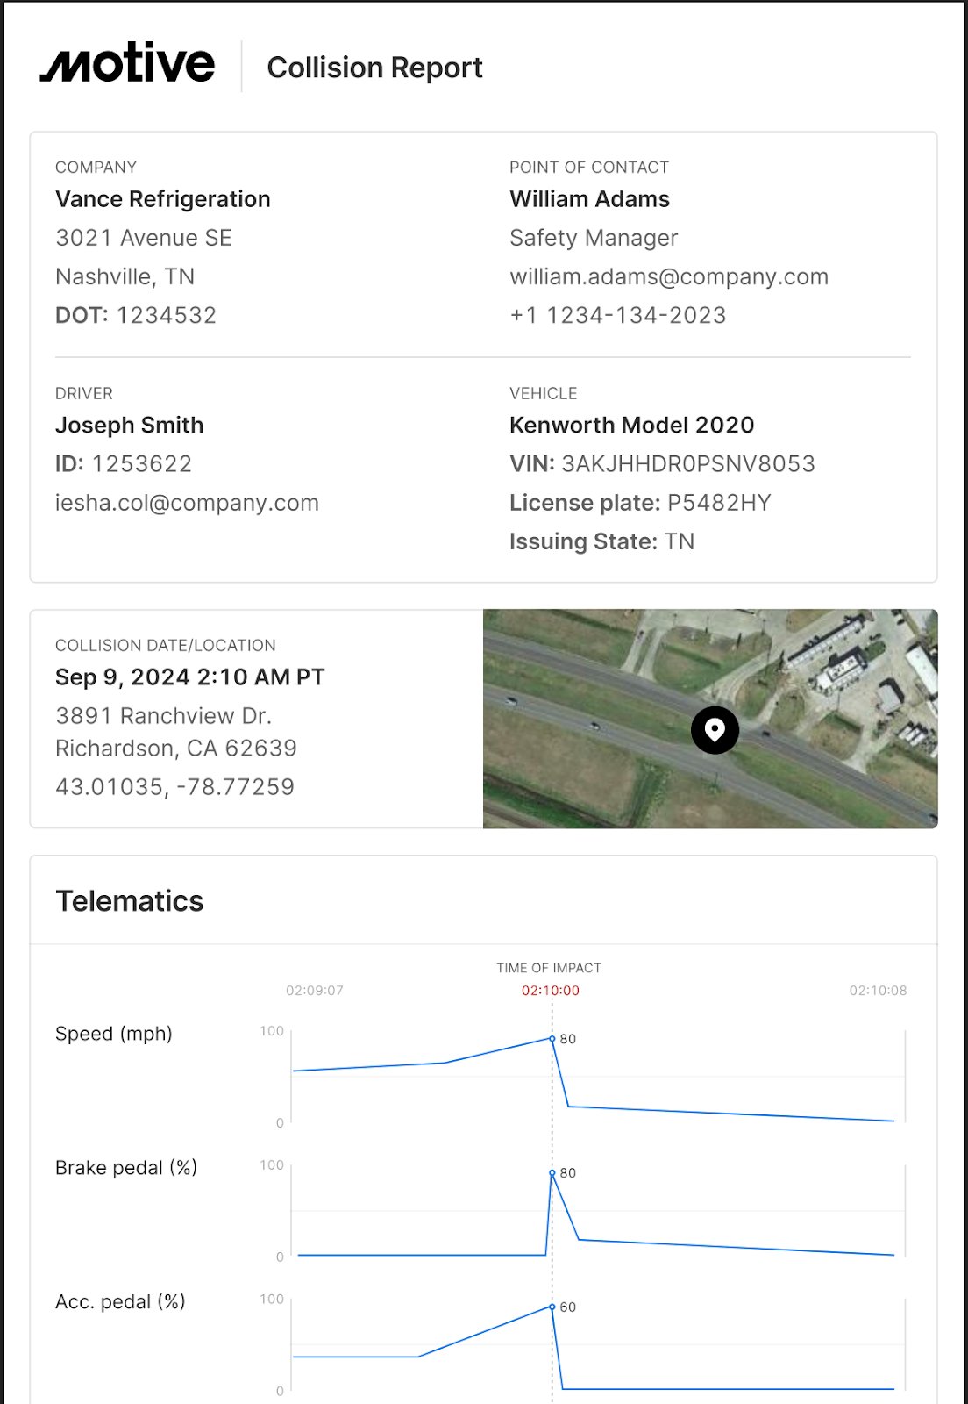Click the driver name Joseph Smith
The image size is (968, 1404).
pos(130,426)
